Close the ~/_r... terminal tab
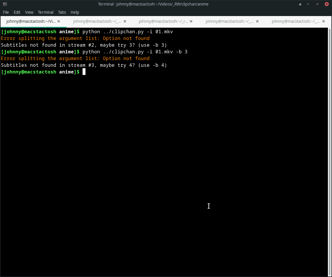Screen dimensions: 332x277 [x=191, y=21]
